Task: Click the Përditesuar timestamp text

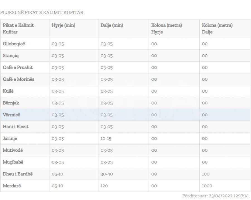Action: (215, 196)
